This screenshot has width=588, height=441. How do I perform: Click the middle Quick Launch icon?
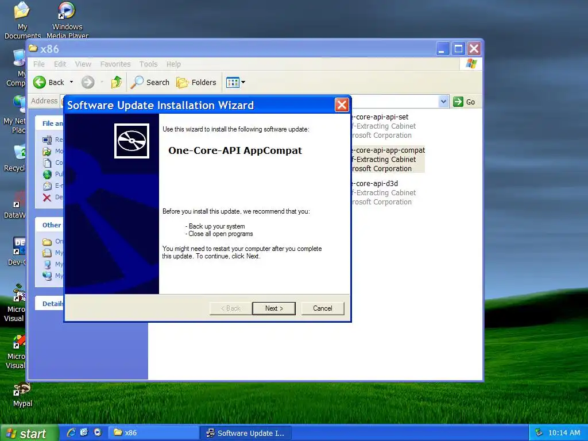[x=84, y=432]
